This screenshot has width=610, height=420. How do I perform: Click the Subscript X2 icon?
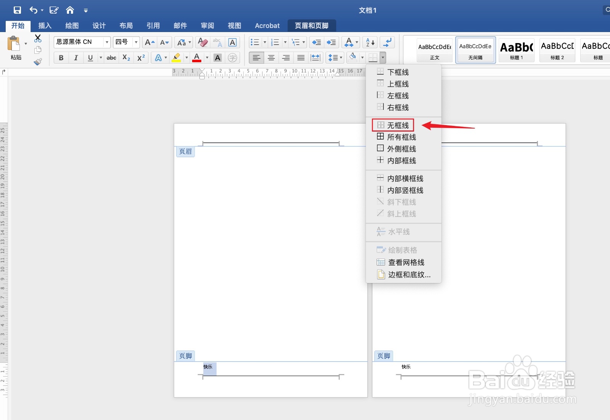126,58
